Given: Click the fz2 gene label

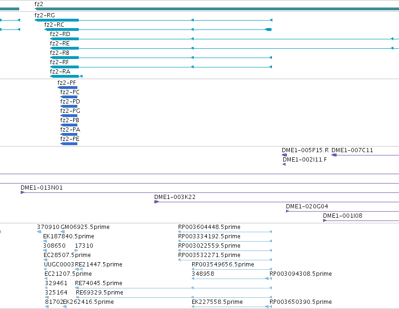Looking at the screenshot, I should [38, 4].
